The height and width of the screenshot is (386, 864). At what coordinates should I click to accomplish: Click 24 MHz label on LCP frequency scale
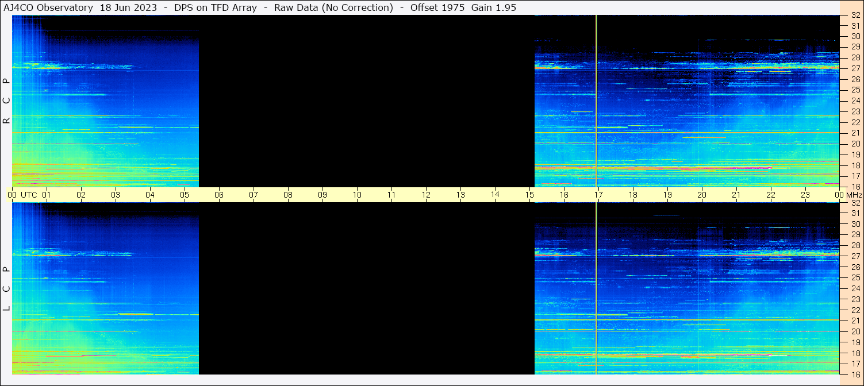click(x=855, y=288)
